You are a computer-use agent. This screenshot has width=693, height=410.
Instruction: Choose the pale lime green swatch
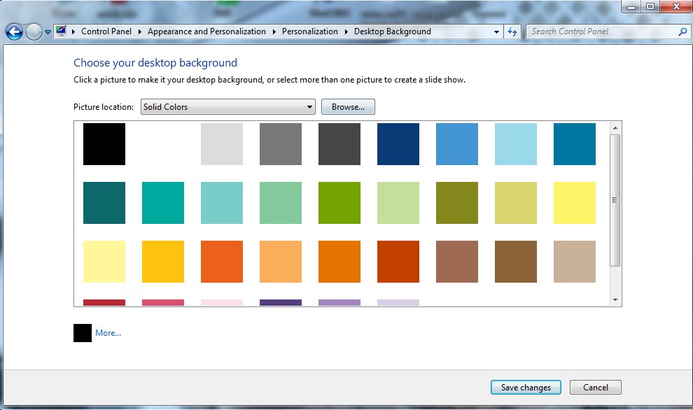(398, 203)
